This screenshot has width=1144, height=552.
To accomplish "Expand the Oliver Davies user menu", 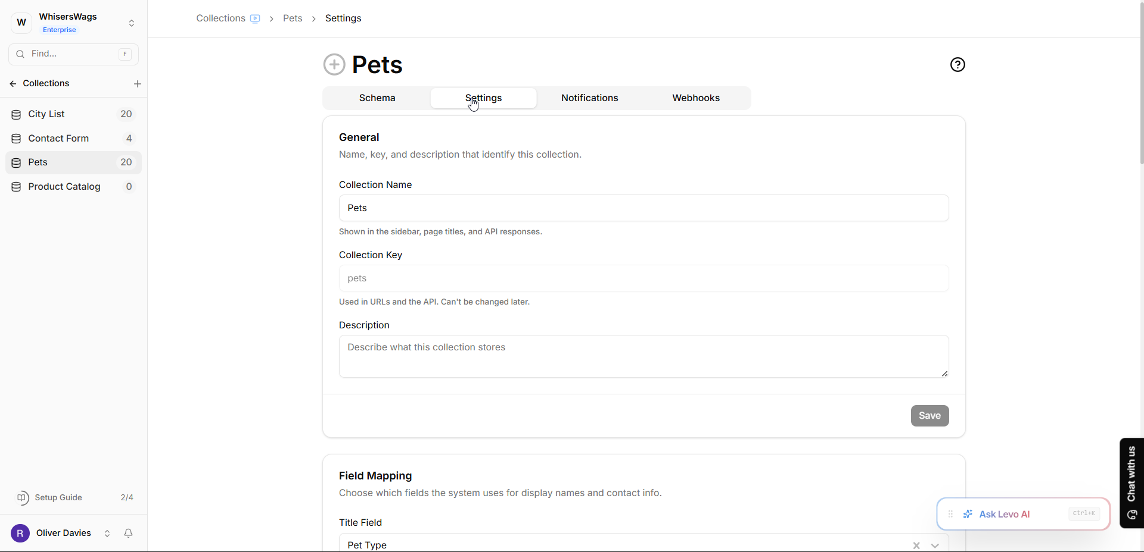I will (x=107, y=533).
